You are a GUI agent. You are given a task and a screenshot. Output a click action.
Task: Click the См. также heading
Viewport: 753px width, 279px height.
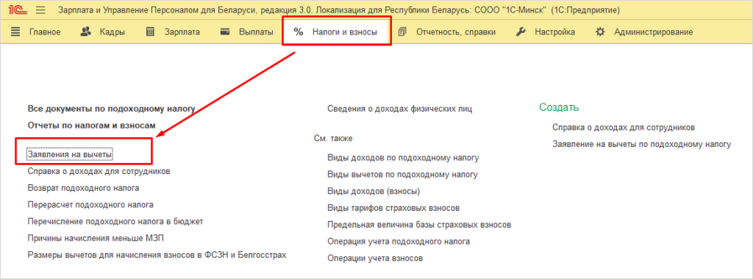333,138
